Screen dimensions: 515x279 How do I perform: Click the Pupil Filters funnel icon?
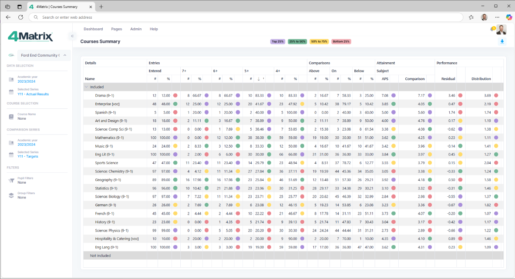pyautogui.click(x=11, y=181)
